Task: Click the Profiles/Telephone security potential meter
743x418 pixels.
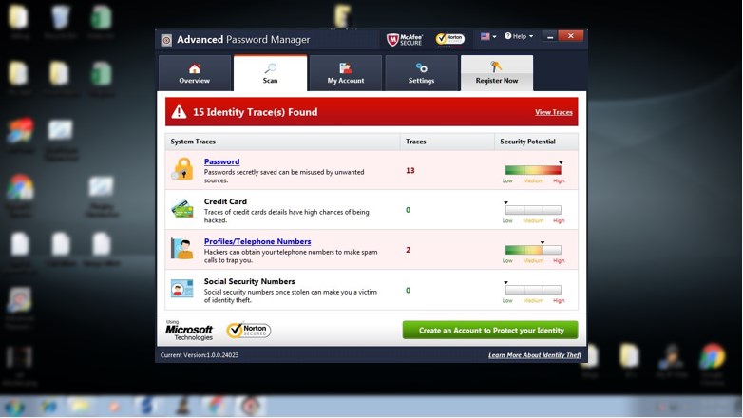Action: click(x=533, y=250)
